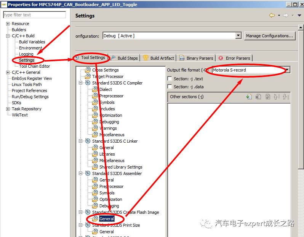Click the back navigation arrow icon

point(272,15)
